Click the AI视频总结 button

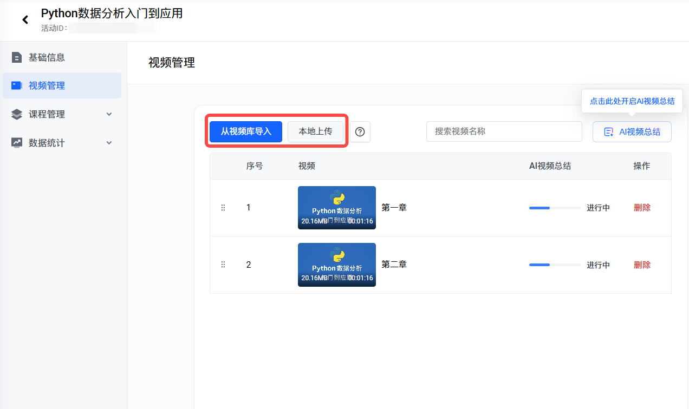pos(632,131)
